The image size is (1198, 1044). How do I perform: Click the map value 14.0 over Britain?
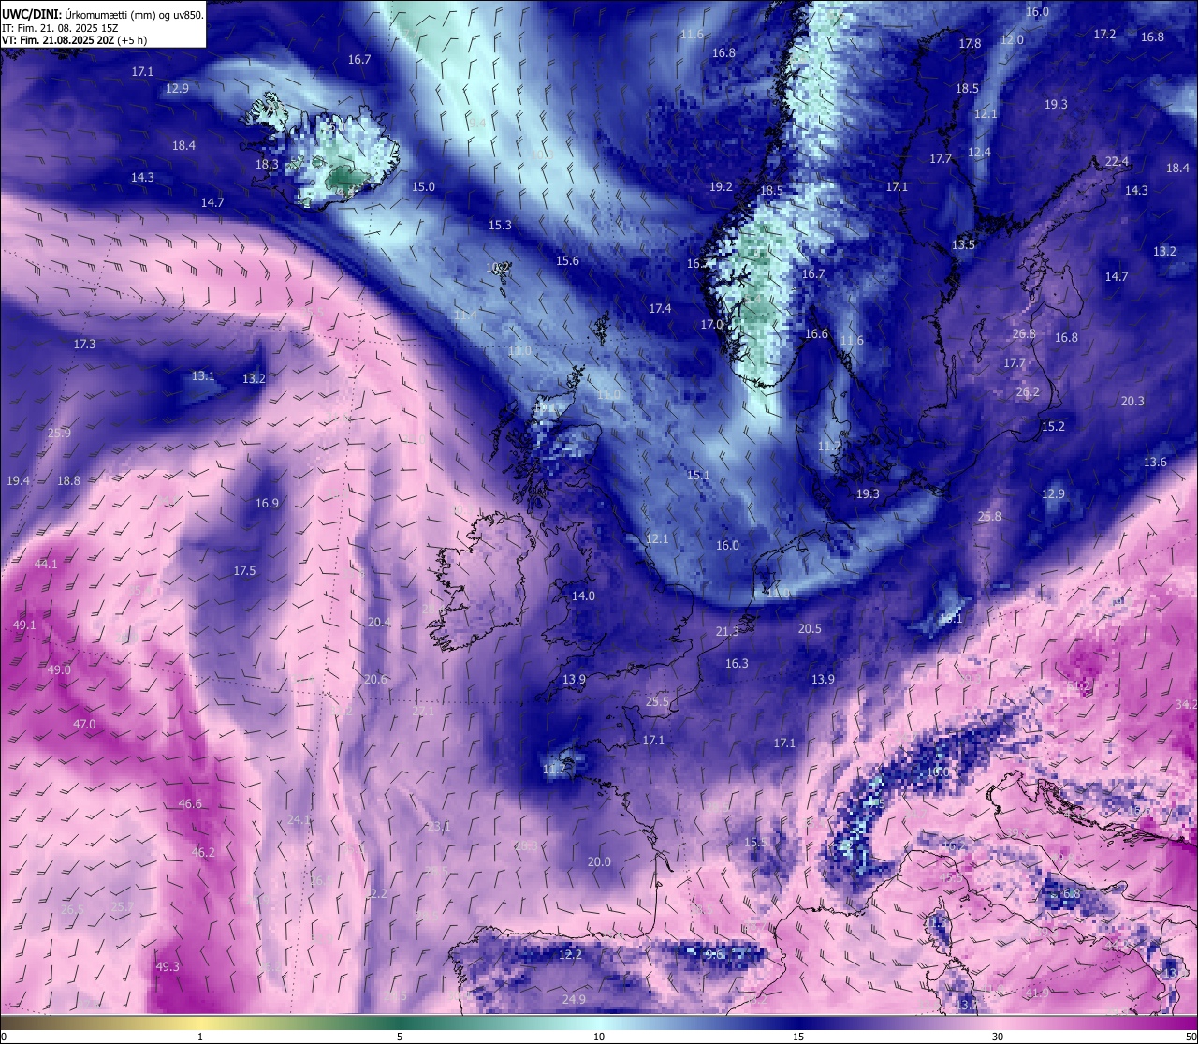(583, 596)
